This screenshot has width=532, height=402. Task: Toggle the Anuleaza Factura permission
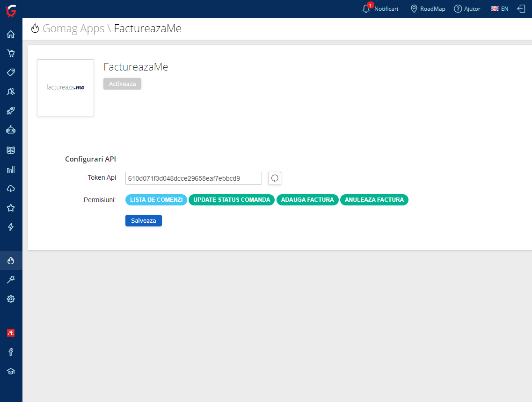pyautogui.click(x=374, y=200)
